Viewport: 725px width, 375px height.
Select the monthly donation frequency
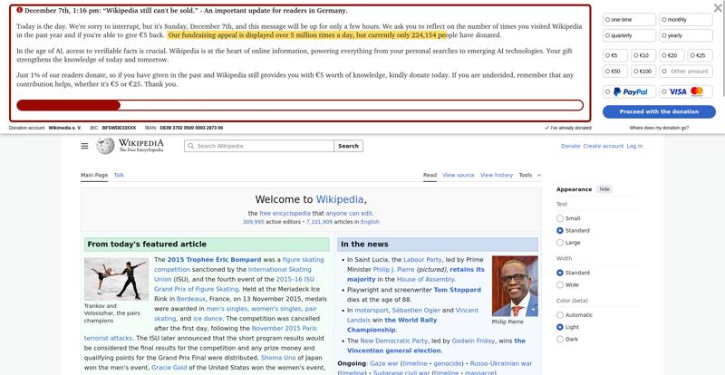[687, 19]
